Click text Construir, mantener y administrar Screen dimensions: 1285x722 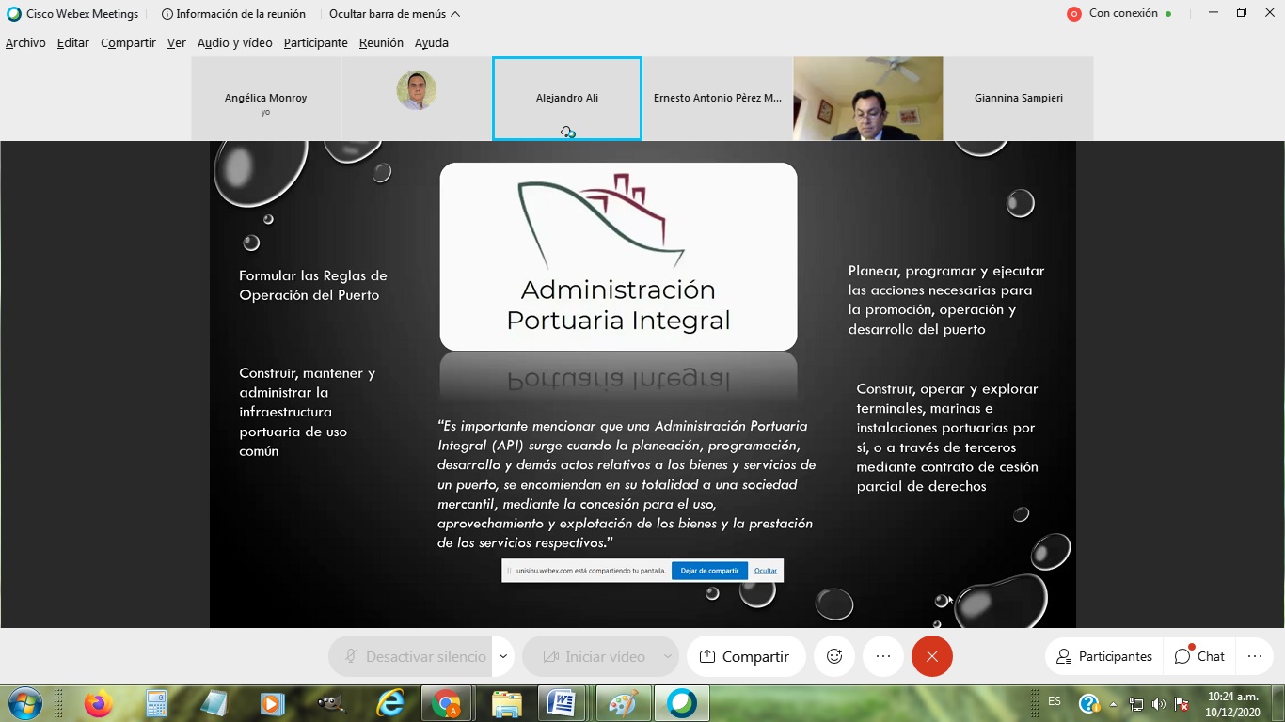click(308, 412)
